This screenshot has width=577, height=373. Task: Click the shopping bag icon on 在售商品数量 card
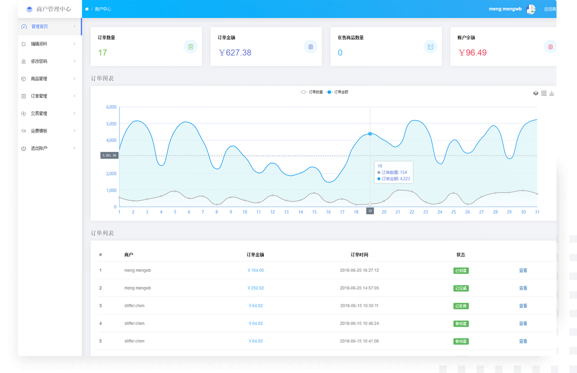coord(430,47)
